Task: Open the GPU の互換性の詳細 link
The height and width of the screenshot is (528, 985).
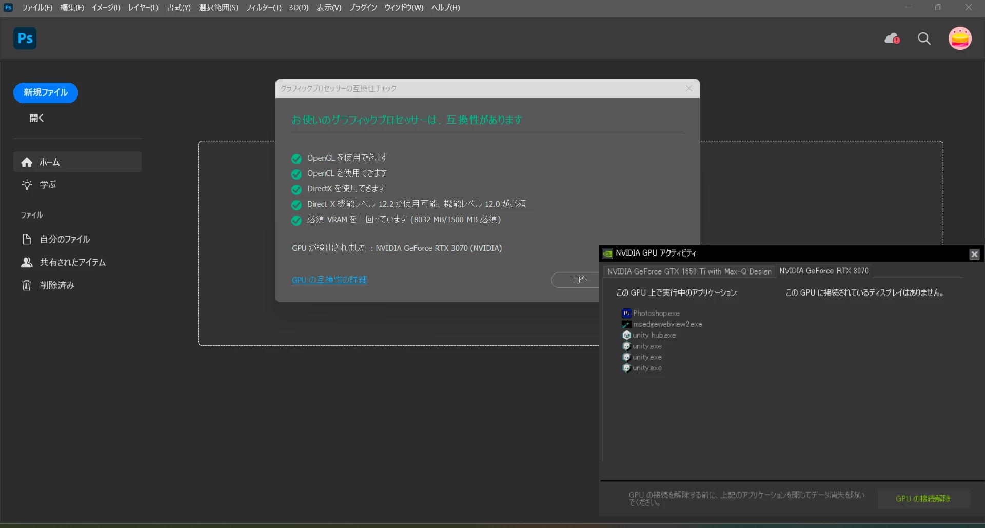Action: [x=329, y=280]
